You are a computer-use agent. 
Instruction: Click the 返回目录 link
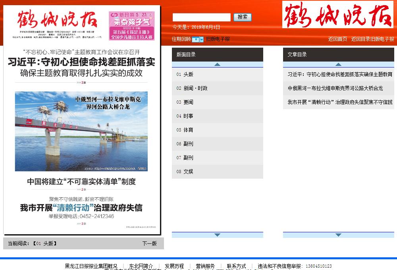(x=360, y=39)
